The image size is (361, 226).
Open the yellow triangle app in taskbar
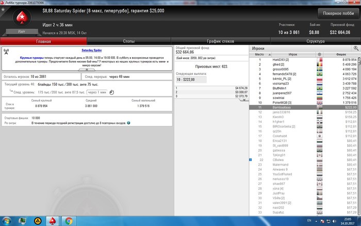pos(38,221)
